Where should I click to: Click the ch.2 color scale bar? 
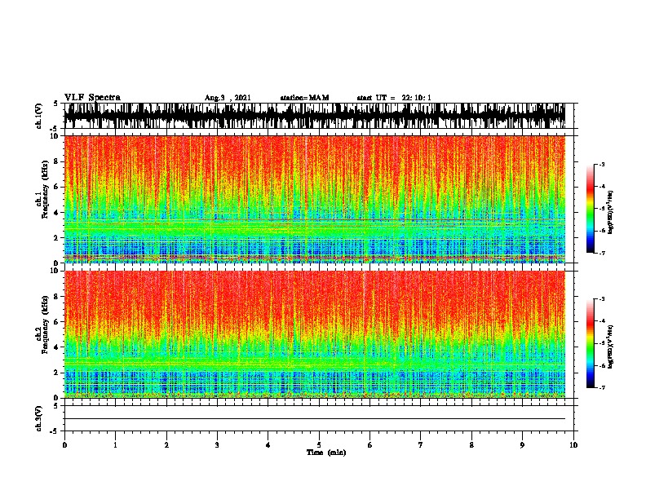(x=591, y=343)
